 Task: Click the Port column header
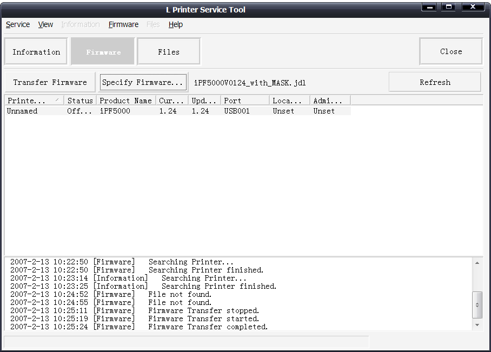(245, 101)
